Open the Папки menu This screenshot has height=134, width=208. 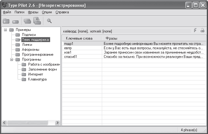click(19, 12)
